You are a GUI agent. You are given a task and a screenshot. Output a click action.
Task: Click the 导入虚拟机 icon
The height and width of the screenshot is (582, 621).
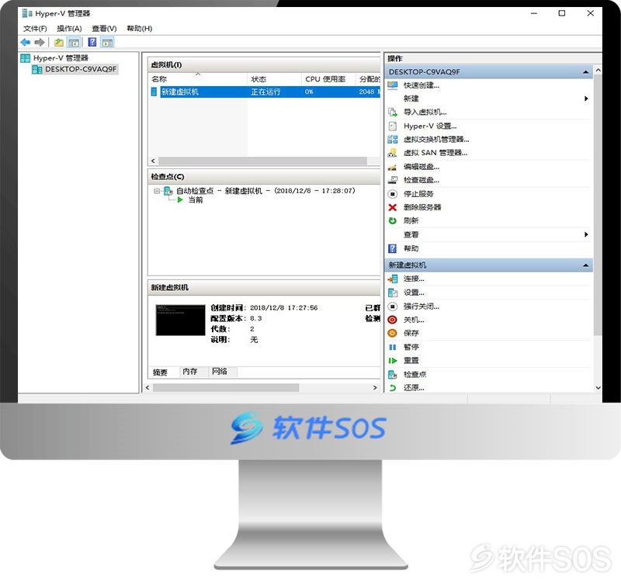coord(393,112)
